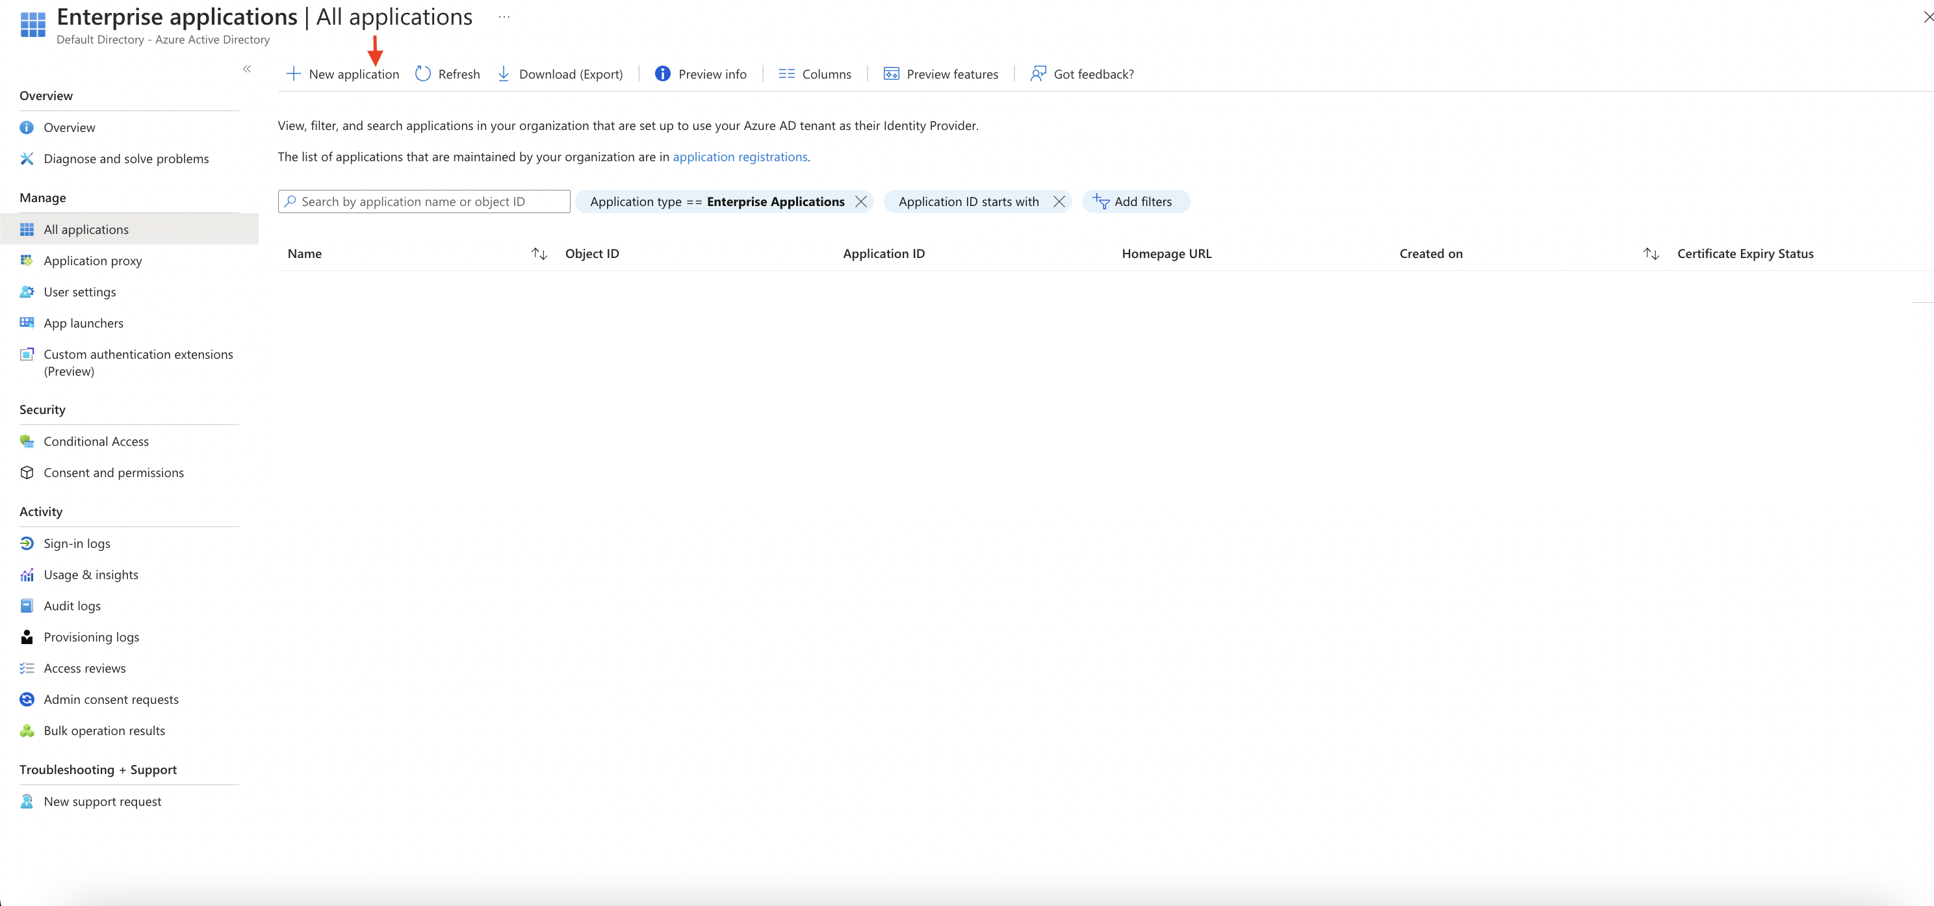Edit the Application ID starts with filter
The image size is (1934, 906).
click(x=968, y=202)
